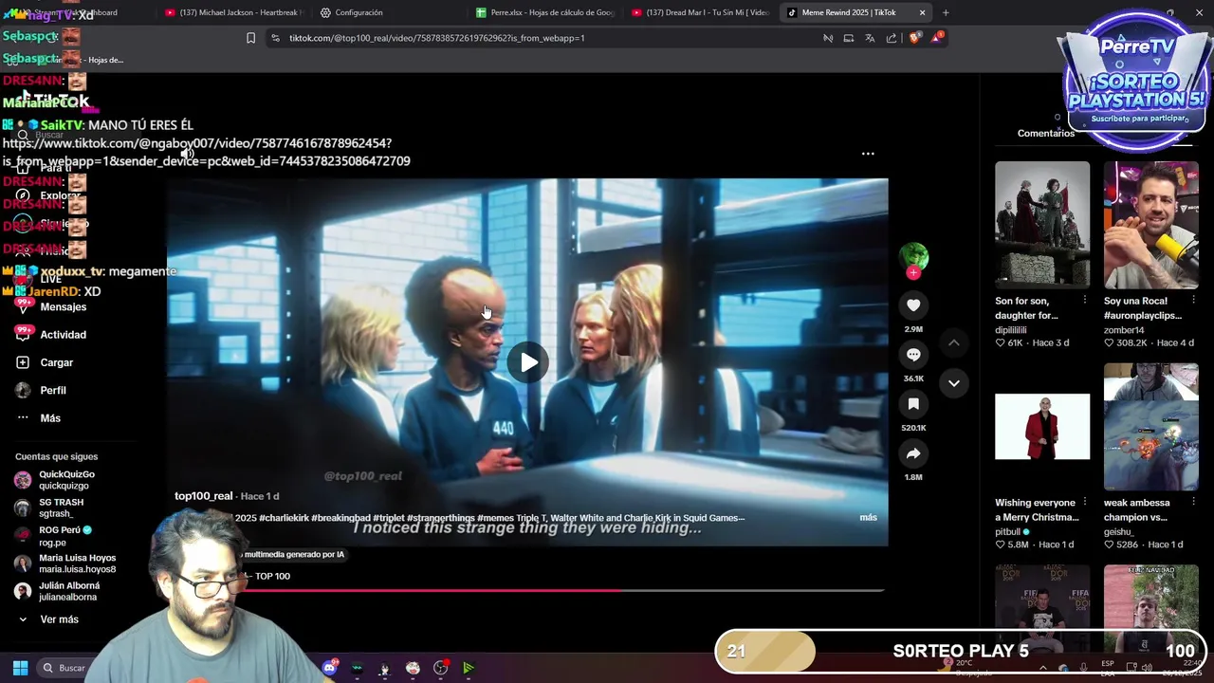Play the paused TikTok video
Screen dimensions: 1214x683
(528, 362)
